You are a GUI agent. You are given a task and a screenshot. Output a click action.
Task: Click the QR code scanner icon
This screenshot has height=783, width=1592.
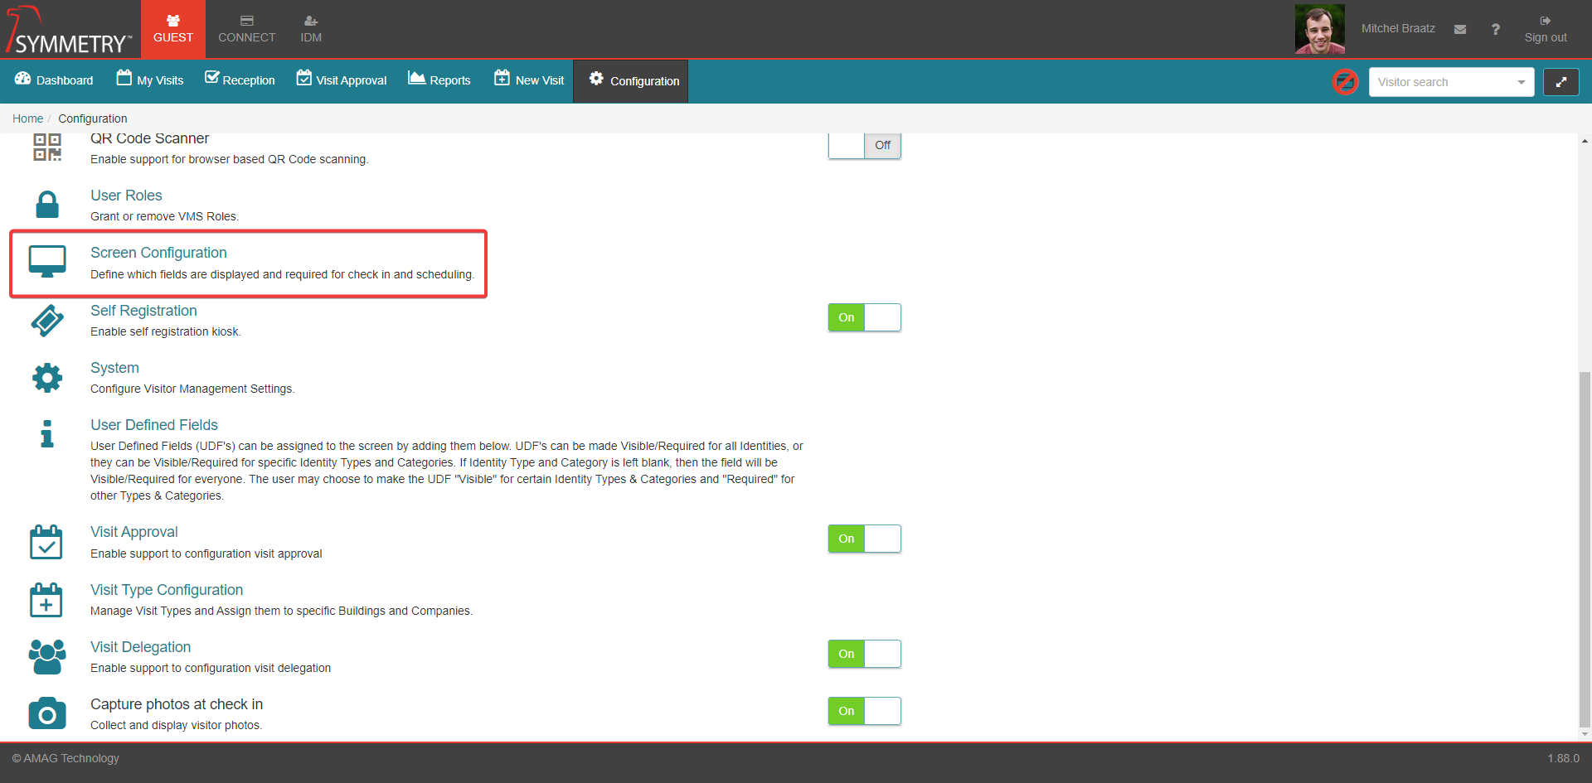point(47,147)
